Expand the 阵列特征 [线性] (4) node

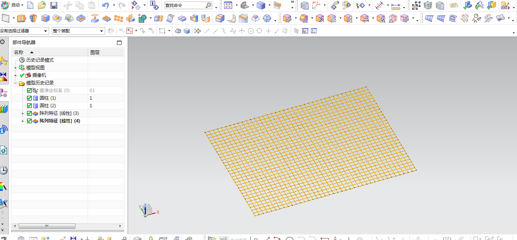click(23, 121)
